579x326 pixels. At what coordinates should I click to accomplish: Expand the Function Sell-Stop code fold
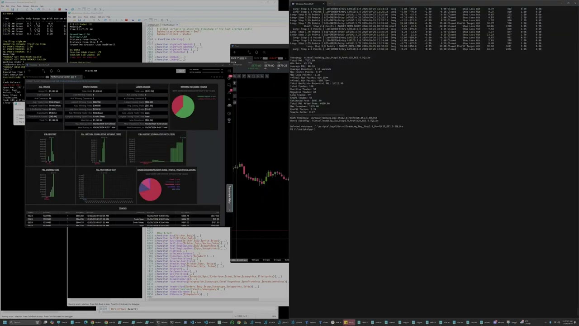156,243
